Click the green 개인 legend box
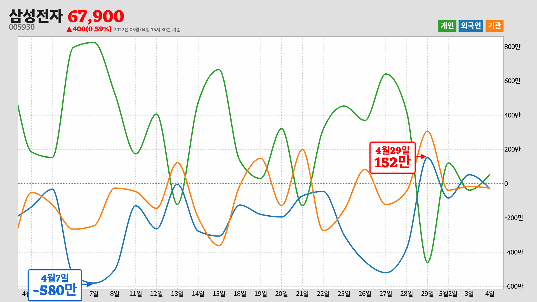 (x=447, y=26)
